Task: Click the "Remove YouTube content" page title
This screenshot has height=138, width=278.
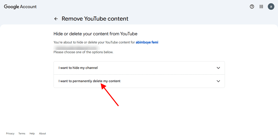Action: pyautogui.click(x=95, y=19)
